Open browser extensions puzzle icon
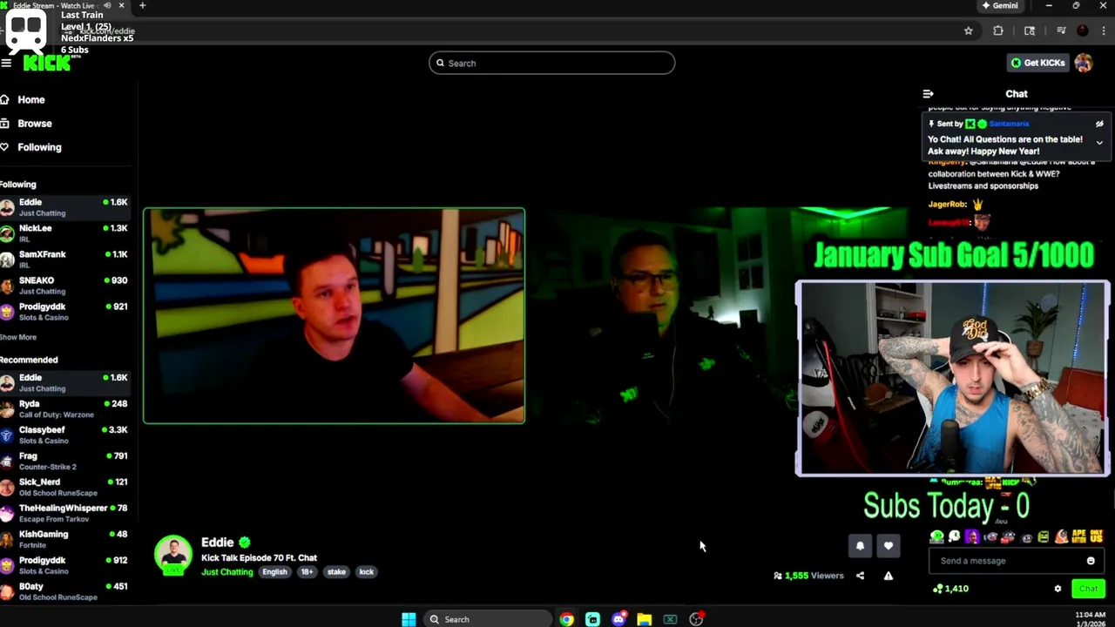1115x627 pixels. 998,30
